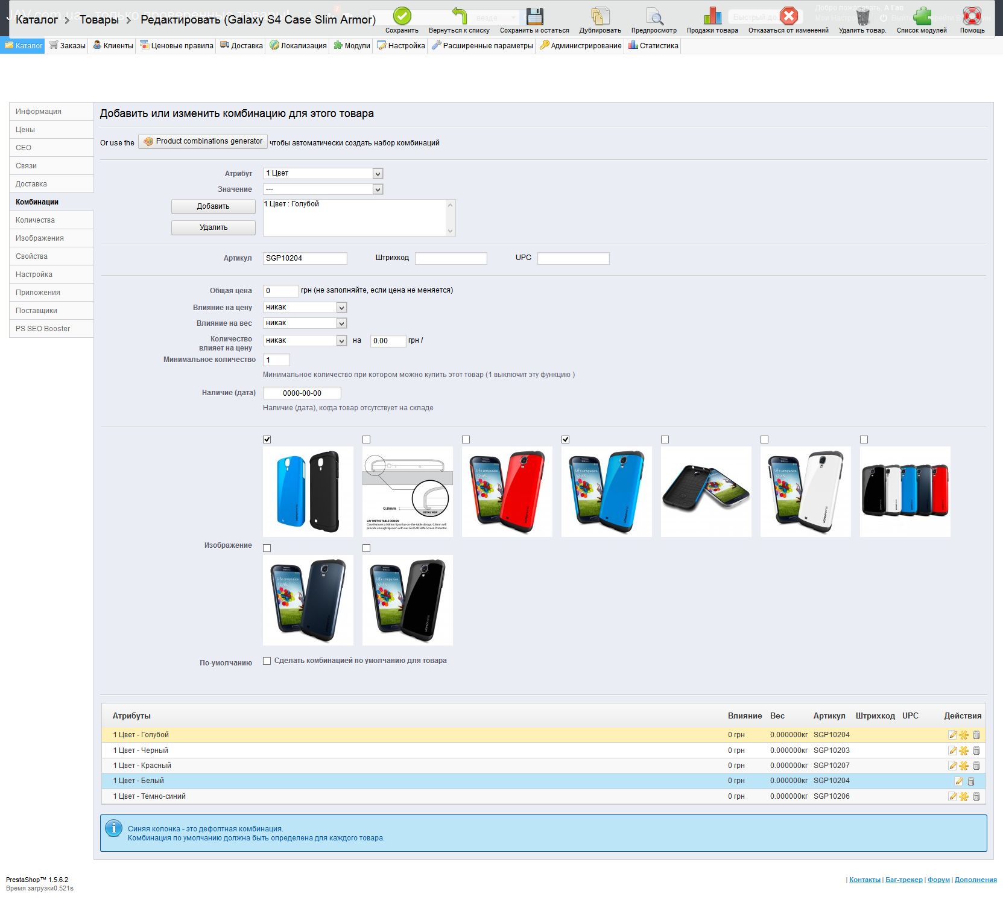Click the Добавить button
The height and width of the screenshot is (914, 1003).
(x=214, y=206)
